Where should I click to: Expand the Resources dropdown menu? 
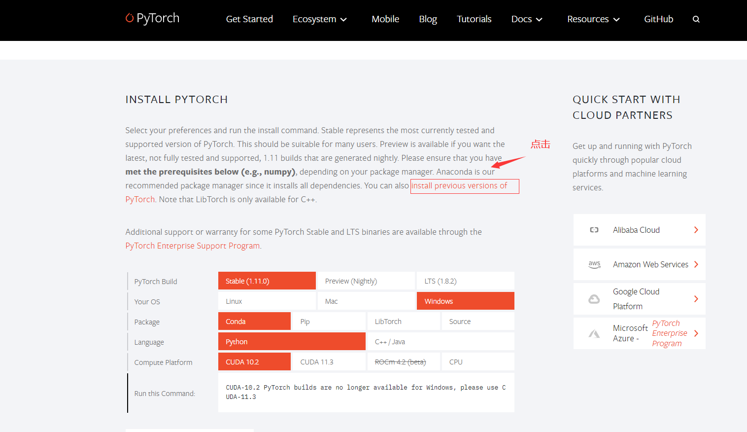593,19
